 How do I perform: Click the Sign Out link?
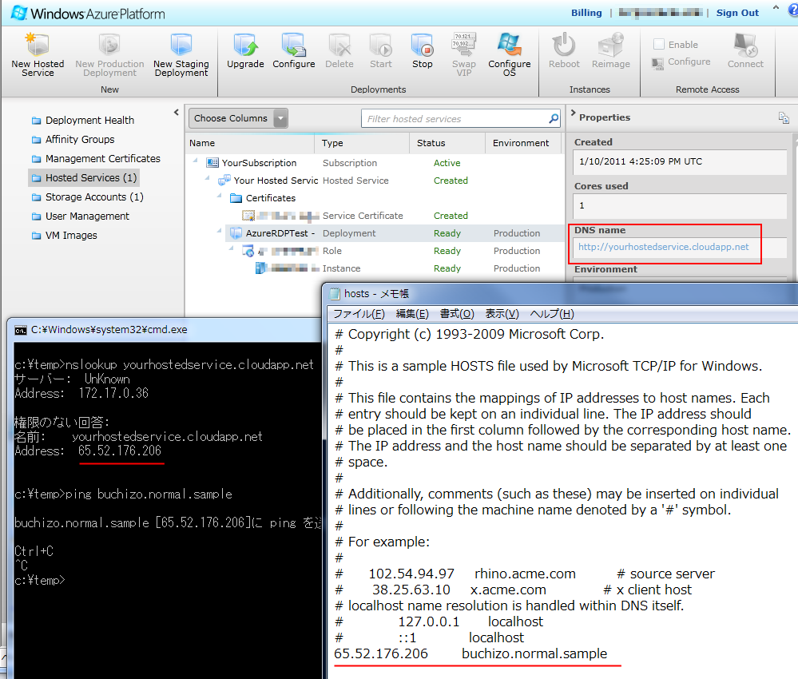(x=737, y=13)
